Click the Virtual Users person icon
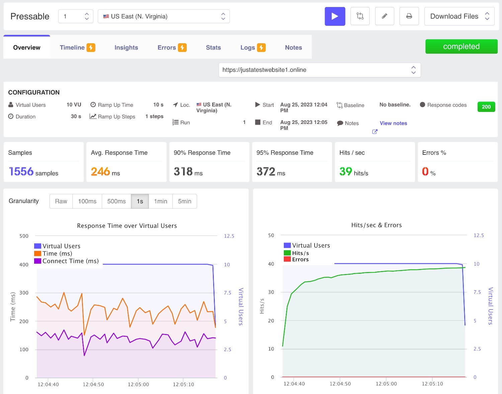This screenshot has width=502, height=394. (11, 105)
